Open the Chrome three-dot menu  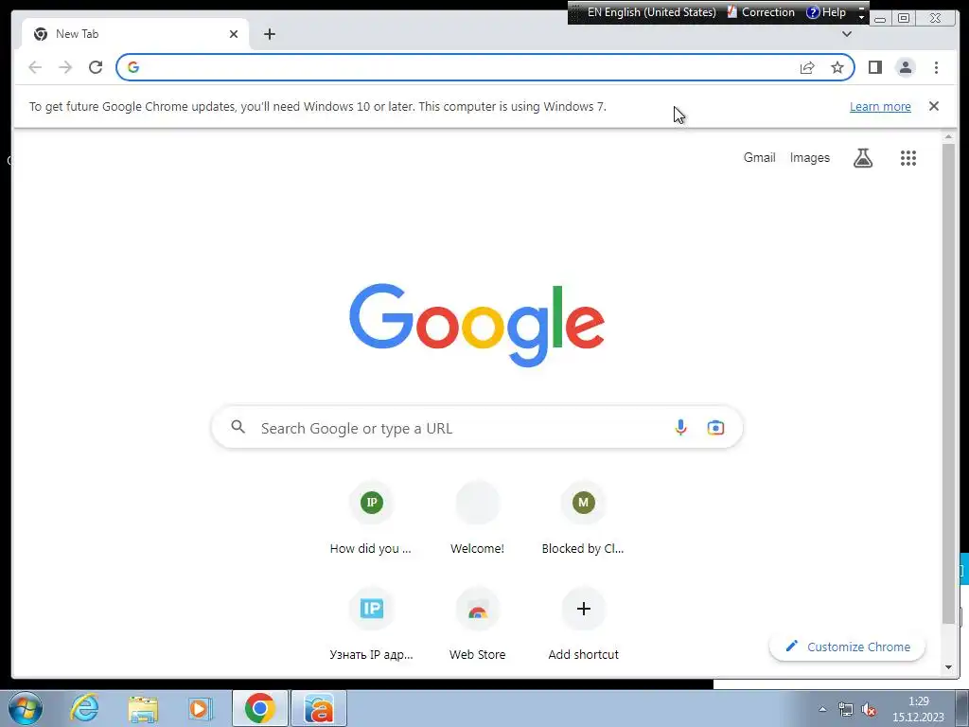936,67
